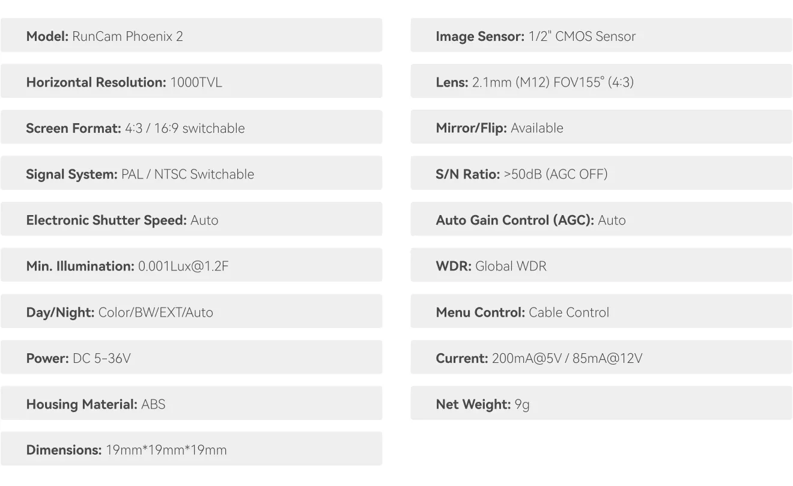Select the Min. Illumination 0.001Lux row
793x486 pixels.
[x=191, y=266]
